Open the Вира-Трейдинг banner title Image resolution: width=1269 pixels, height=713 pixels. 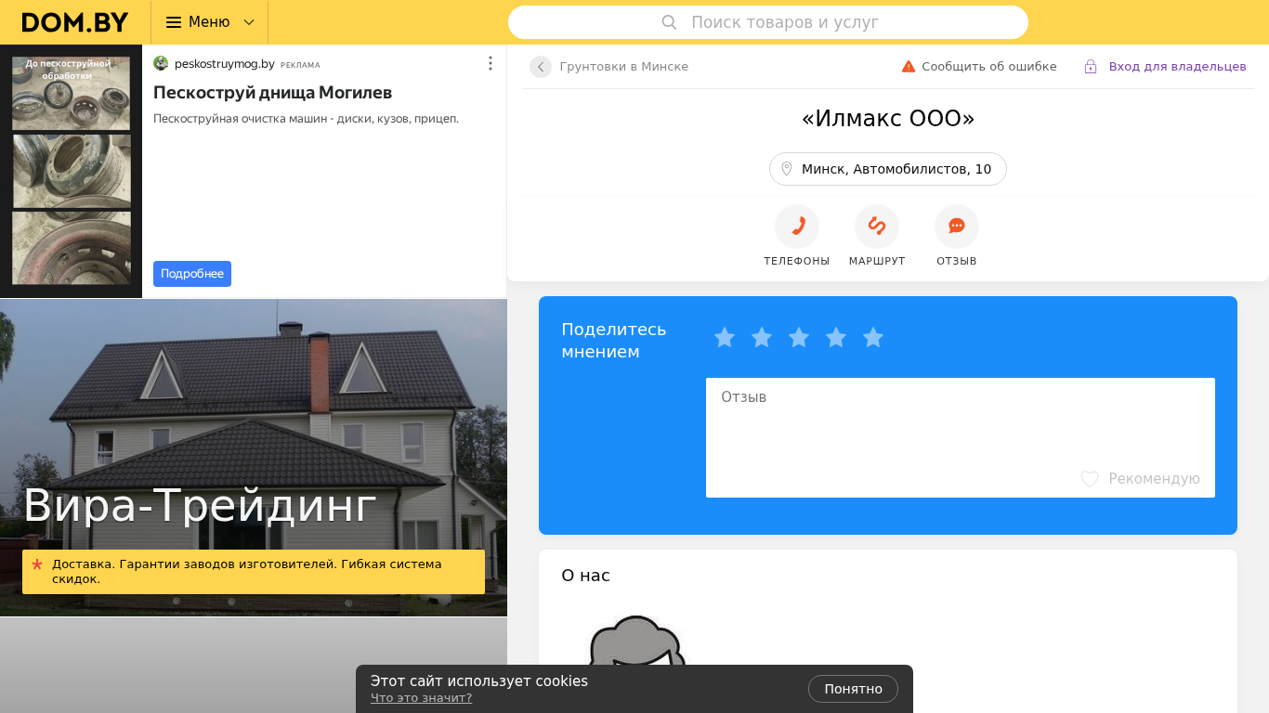pos(200,506)
